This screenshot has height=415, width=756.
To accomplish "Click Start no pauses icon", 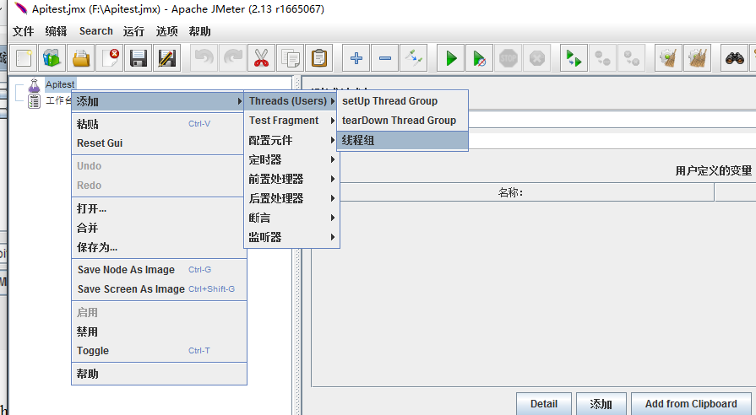I will click(x=479, y=58).
